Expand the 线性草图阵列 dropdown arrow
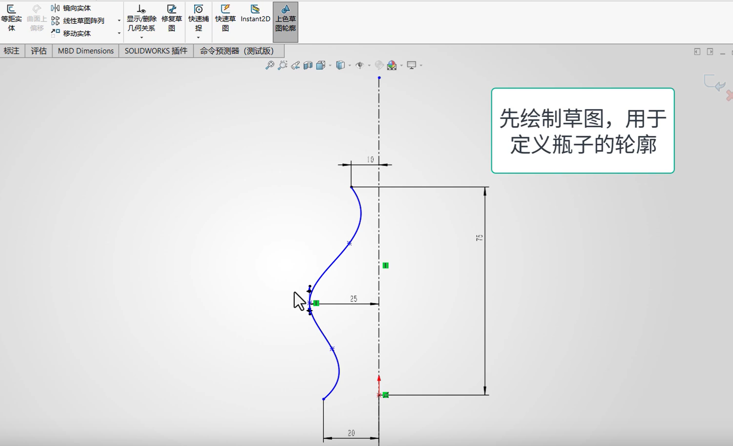 [x=118, y=21]
